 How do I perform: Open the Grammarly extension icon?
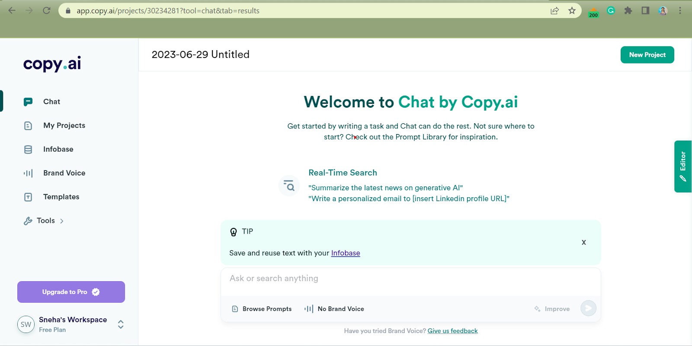click(611, 11)
